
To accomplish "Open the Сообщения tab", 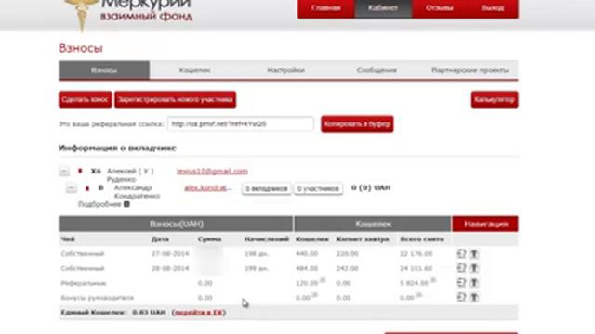I will pos(377,71).
